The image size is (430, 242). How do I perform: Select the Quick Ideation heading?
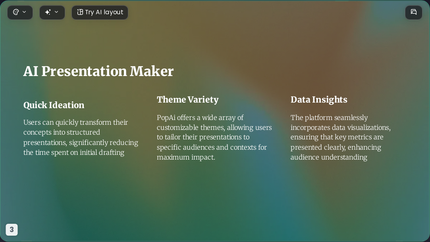click(x=54, y=105)
